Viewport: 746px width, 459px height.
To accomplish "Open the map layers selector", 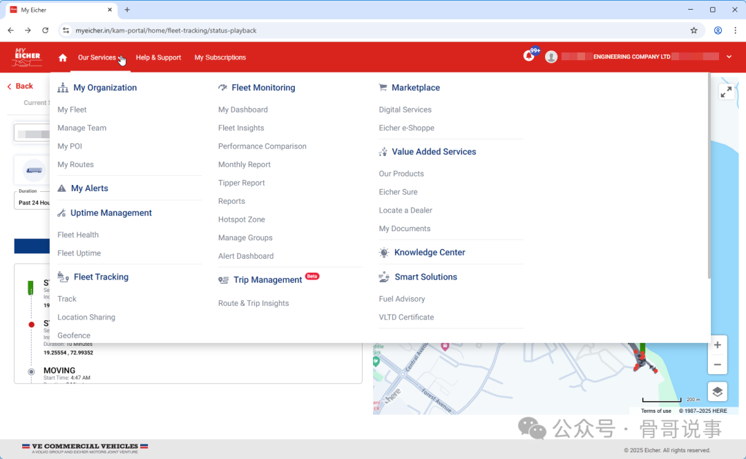I will pyautogui.click(x=718, y=391).
